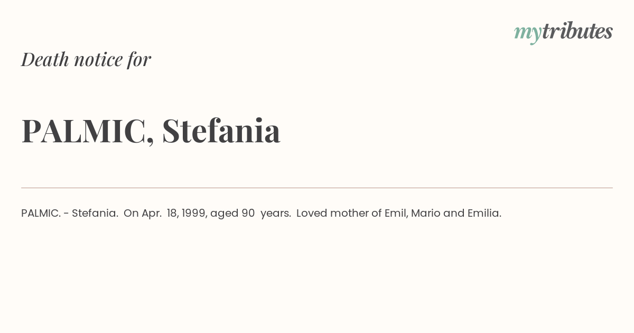634x333 pixels.
Task: Click the mytributes logo
Action: [x=563, y=32]
